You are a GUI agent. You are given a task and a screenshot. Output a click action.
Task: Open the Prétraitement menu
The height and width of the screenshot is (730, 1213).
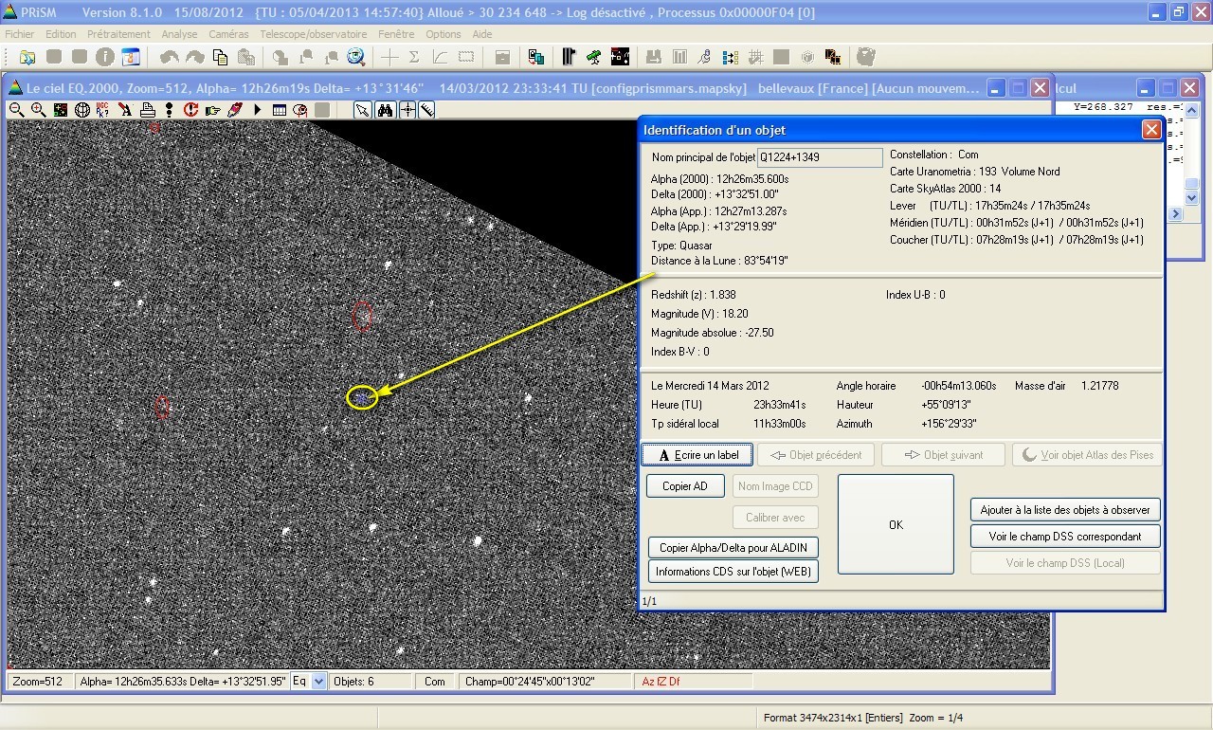[118, 34]
